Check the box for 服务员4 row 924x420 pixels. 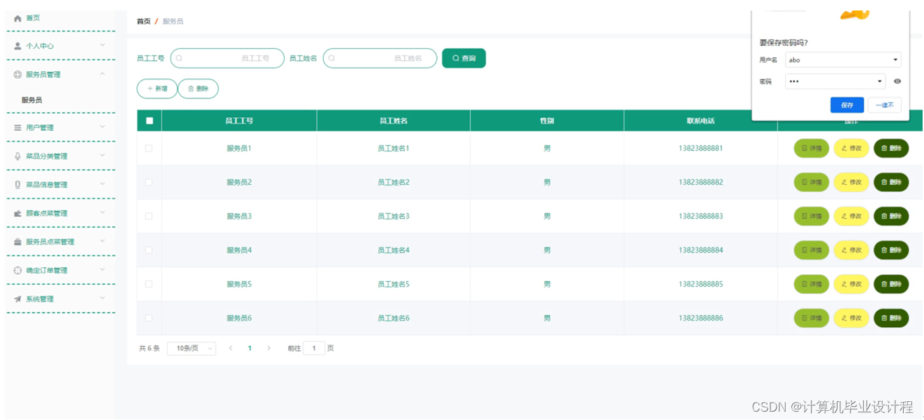point(149,250)
